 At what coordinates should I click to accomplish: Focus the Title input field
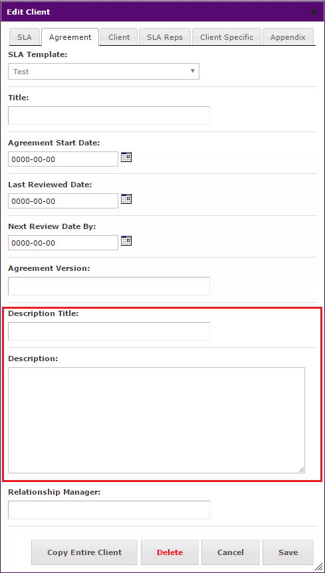point(109,116)
